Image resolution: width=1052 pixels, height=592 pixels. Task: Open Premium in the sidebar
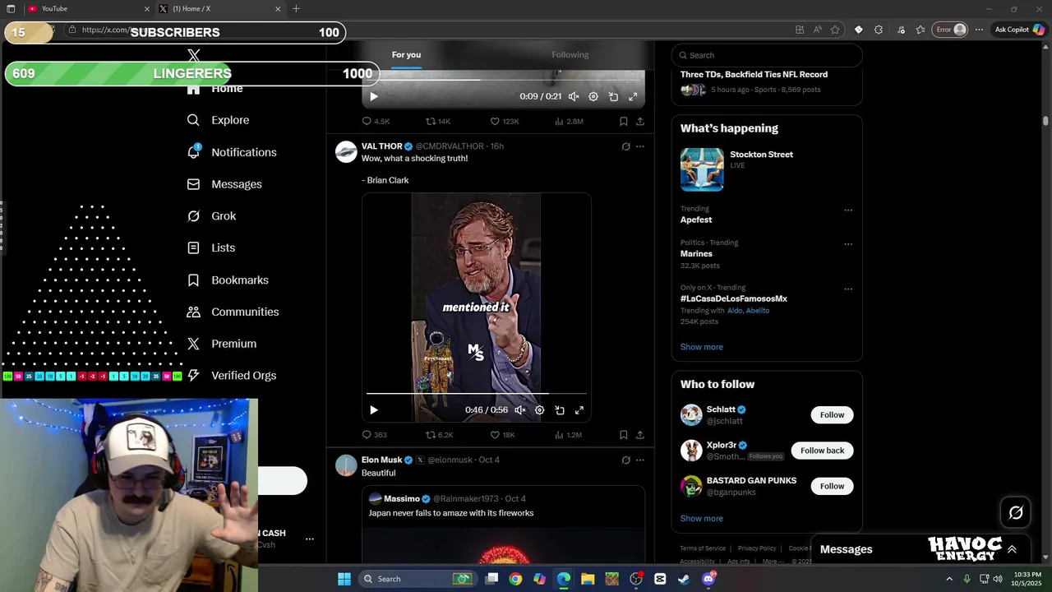[222, 344]
